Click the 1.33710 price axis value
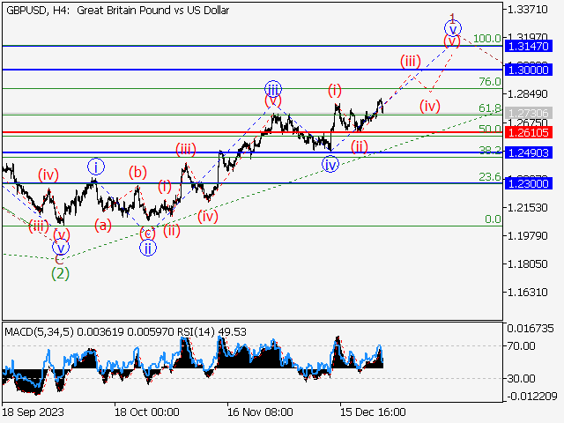564x423 pixels. 527,10
